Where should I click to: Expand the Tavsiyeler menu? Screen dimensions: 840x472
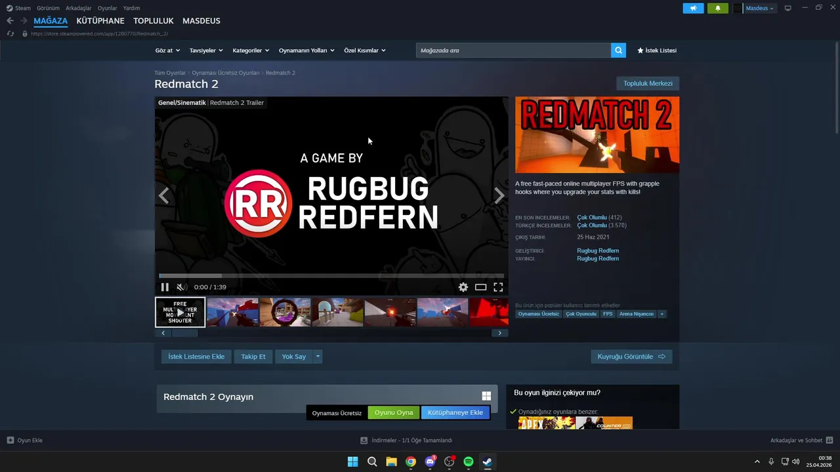[x=206, y=50]
